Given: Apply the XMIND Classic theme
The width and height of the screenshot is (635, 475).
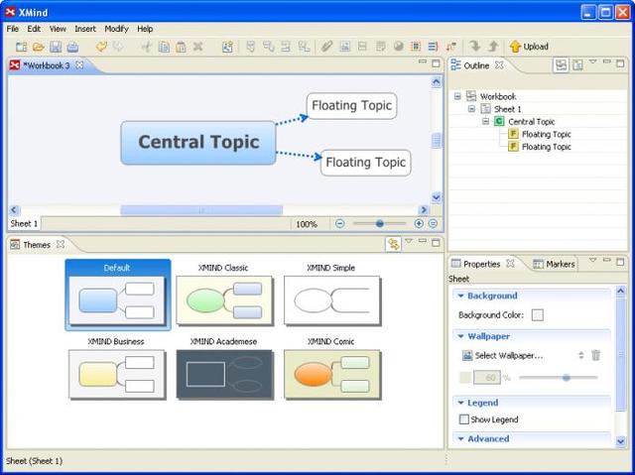Looking at the screenshot, I should pos(224,296).
